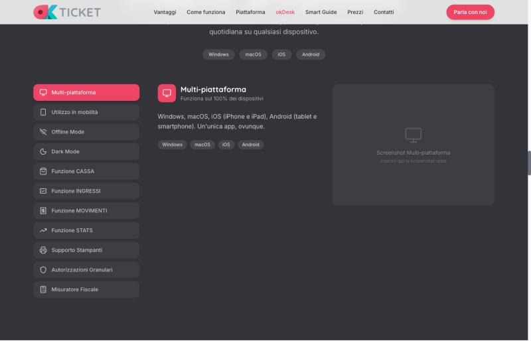Screen dimensions: 531x341
Task: Open the Funzione CASSA tab
Action: tap(86, 171)
